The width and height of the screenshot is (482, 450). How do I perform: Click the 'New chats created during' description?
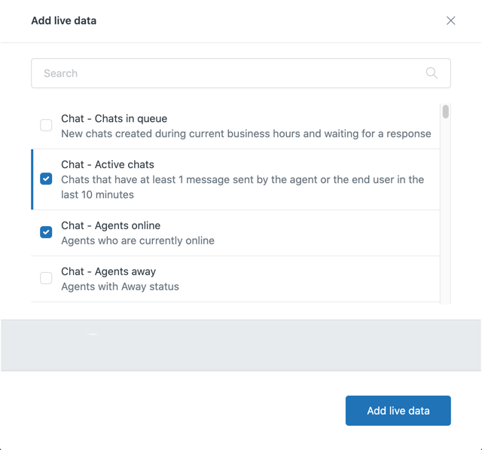pos(246,133)
